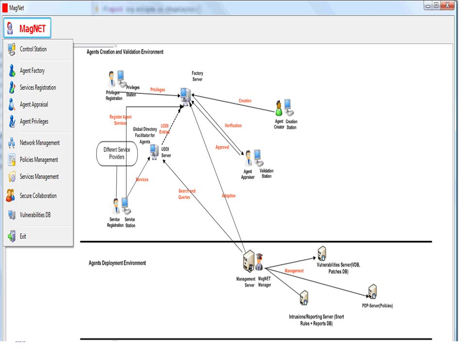Screen dimensions: 466x349
Task: Select the Vulnerabilities Server icon
Action: (321, 254)
